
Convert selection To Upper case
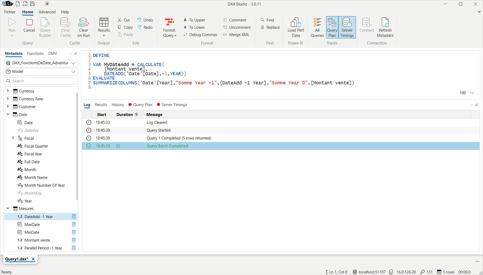[194, 20]
